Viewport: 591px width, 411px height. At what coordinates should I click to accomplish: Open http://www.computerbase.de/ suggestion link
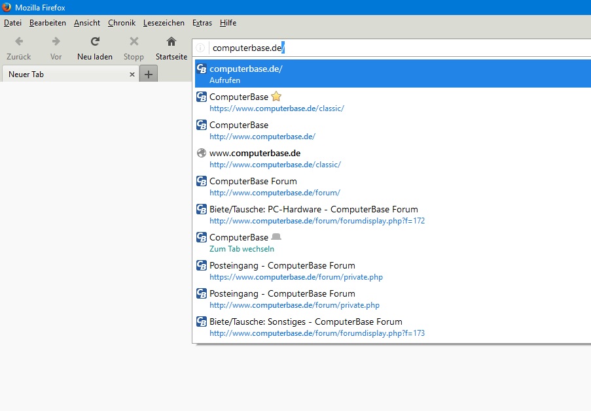pos(262,137)
